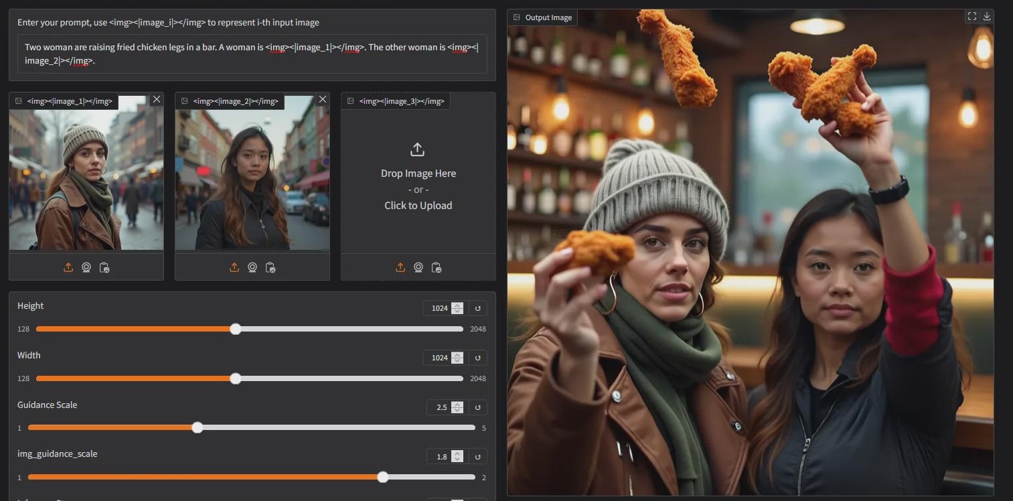Click inside the prompt text box
The image size is (1013, 501).
pyautogui.click(x=252, y=54)
